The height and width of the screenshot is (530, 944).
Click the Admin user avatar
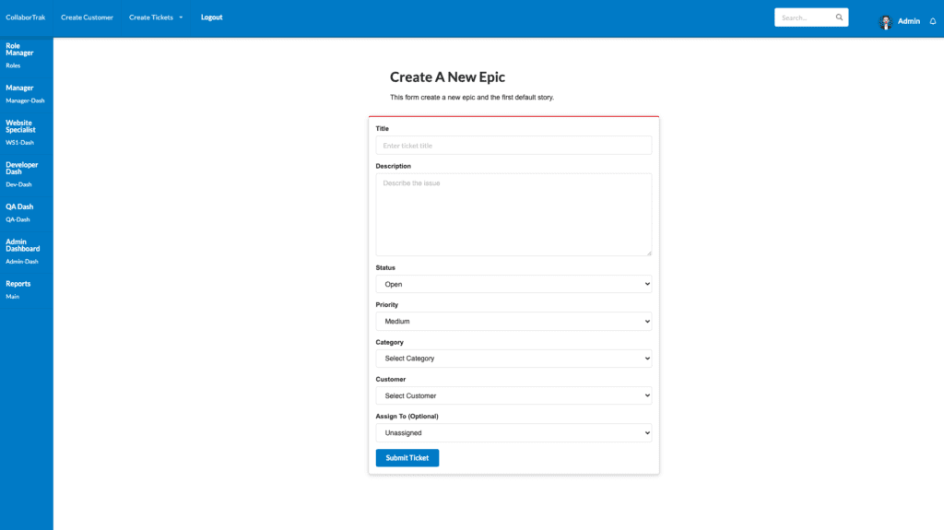(x=886, y=22)
